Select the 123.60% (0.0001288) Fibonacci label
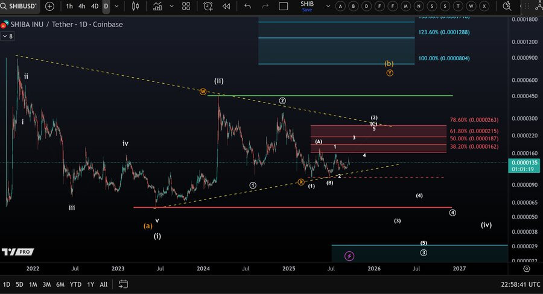This screenshot has height=294, width=543. coord(444,32)
